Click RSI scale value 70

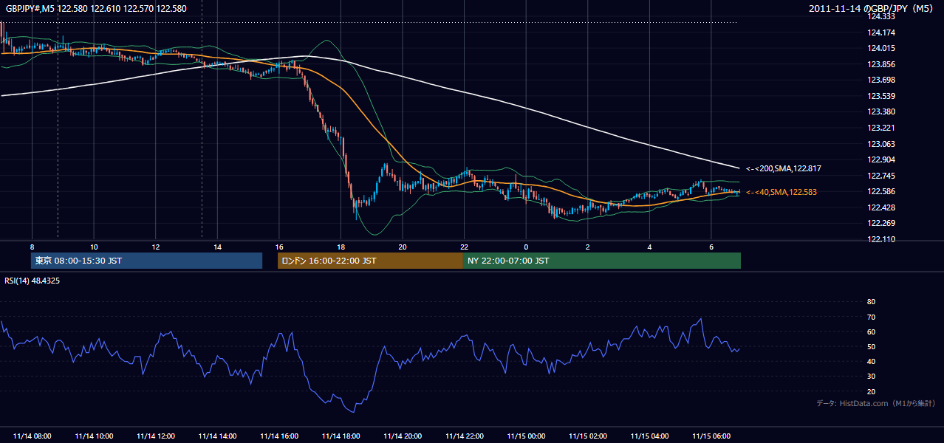(x=871, y=317)
